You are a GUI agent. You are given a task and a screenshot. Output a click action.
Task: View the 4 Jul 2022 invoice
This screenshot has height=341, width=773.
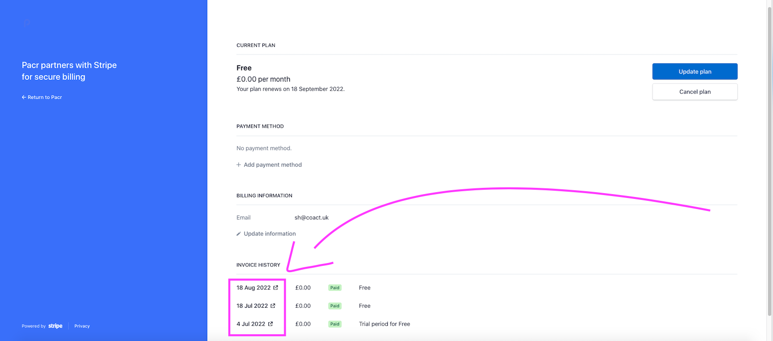[x=250, y=324]
